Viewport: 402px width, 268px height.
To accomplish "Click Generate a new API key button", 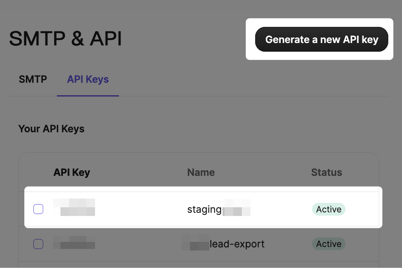I will (322, 39).
